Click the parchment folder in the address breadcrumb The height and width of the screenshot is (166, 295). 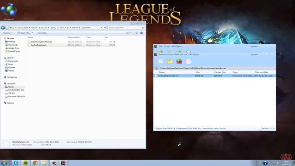[x=86, y=28]
